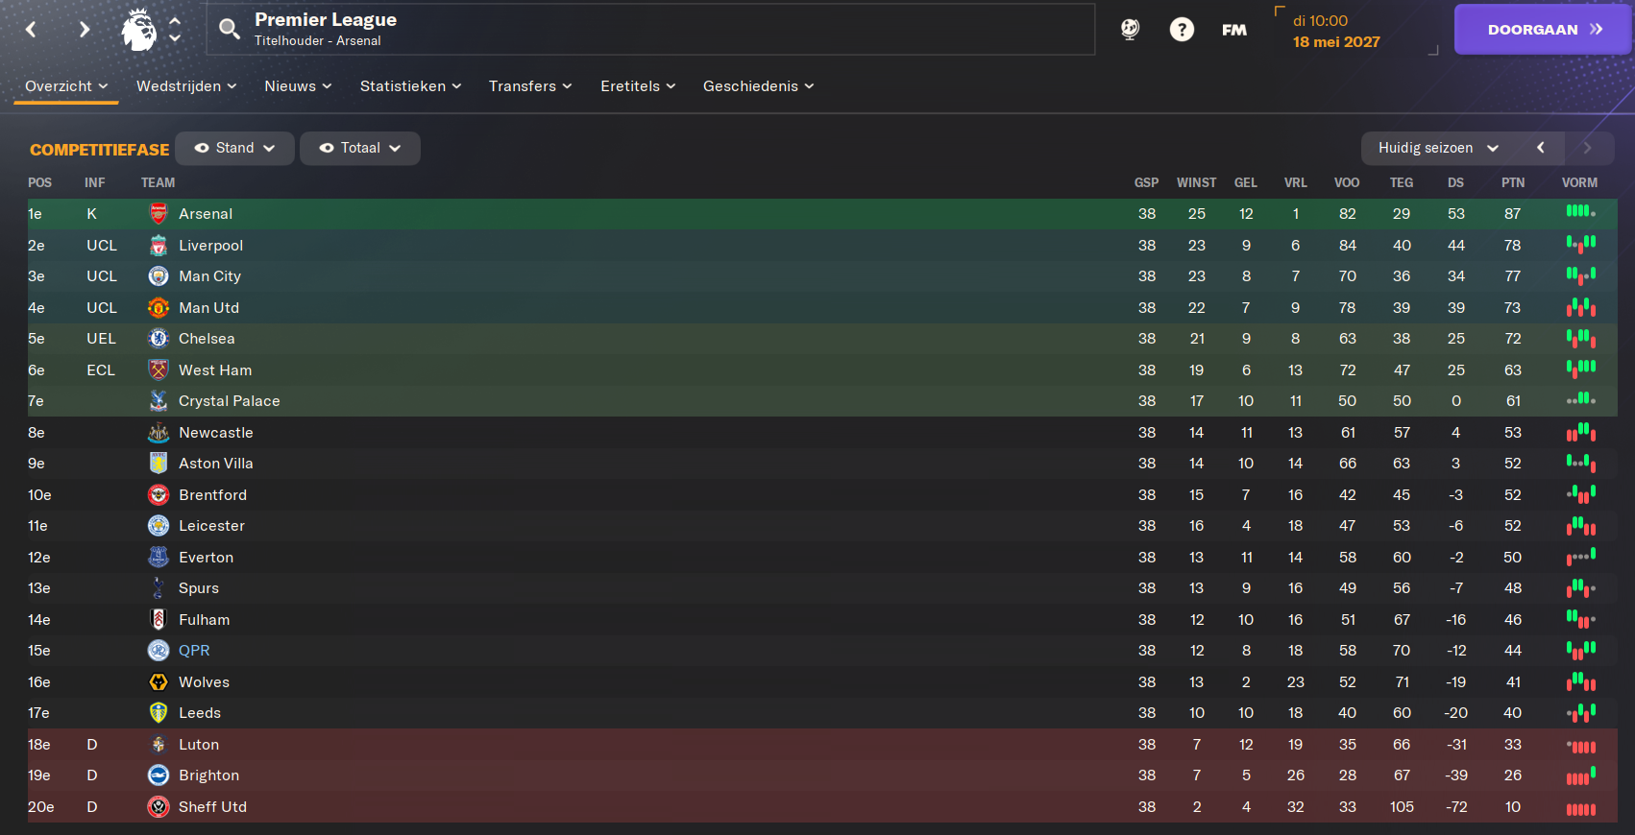Click the world globe icon

[1130, 30]
